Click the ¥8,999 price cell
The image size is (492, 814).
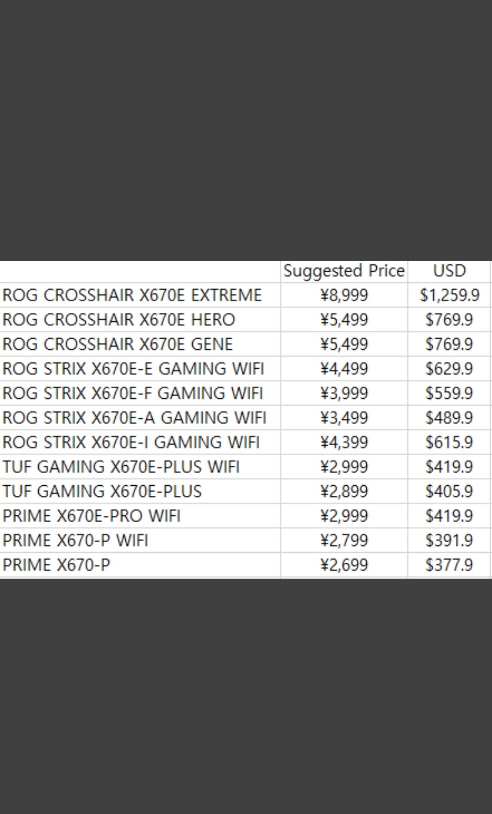[344, 295]
